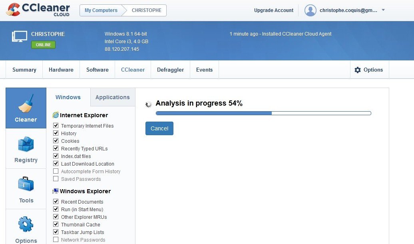Open the Registry cubes section
Viewport: 414px width, 244px height.
pyautogui.click(x=26, y=149)
